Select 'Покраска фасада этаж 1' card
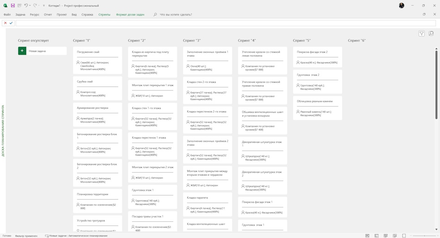This screenshot has height=238, width=440. [x=262, y=207]
